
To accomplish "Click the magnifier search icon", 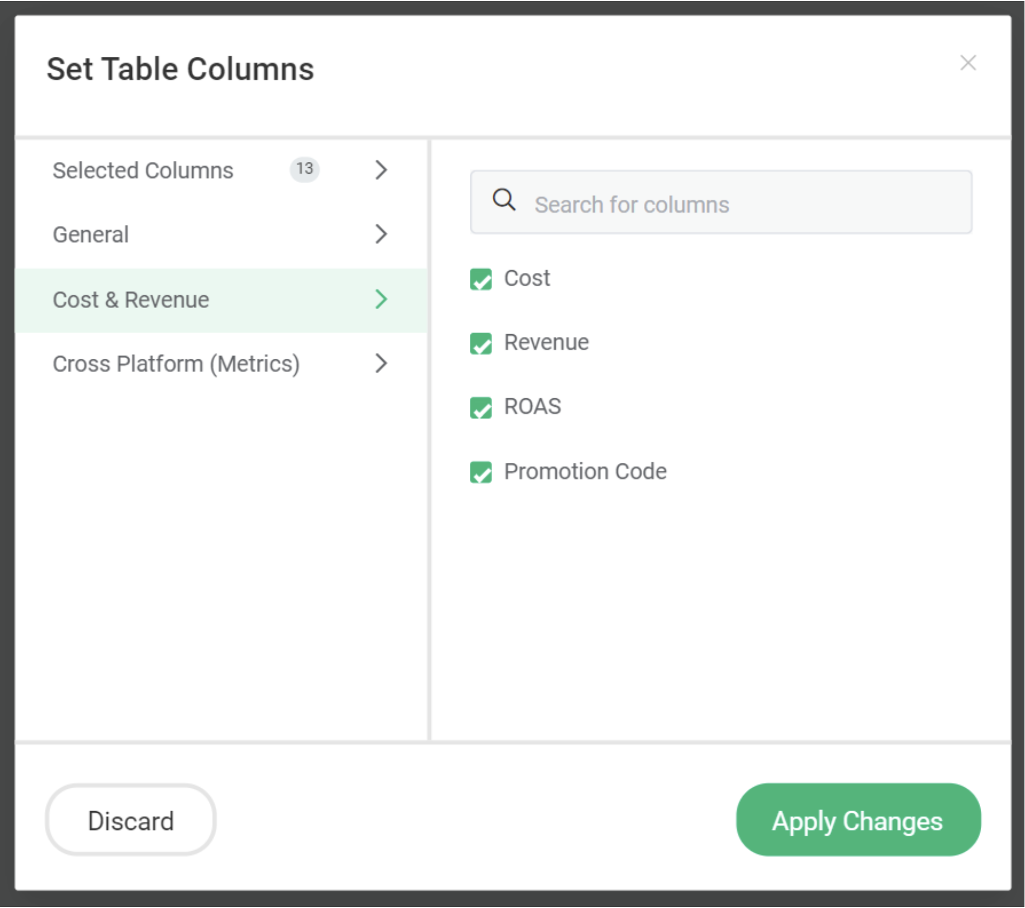I will pos(503,200).
